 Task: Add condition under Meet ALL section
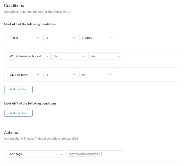(18, 89)
